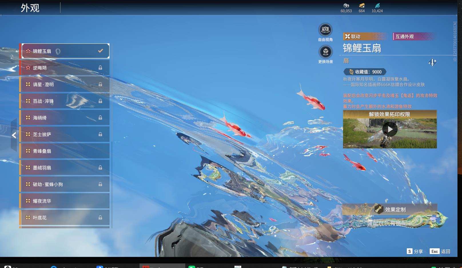This screenshot has width=462, height=268.
Task: Click the lock icon on 海绡绮
Action: click(x=100, y=118)
